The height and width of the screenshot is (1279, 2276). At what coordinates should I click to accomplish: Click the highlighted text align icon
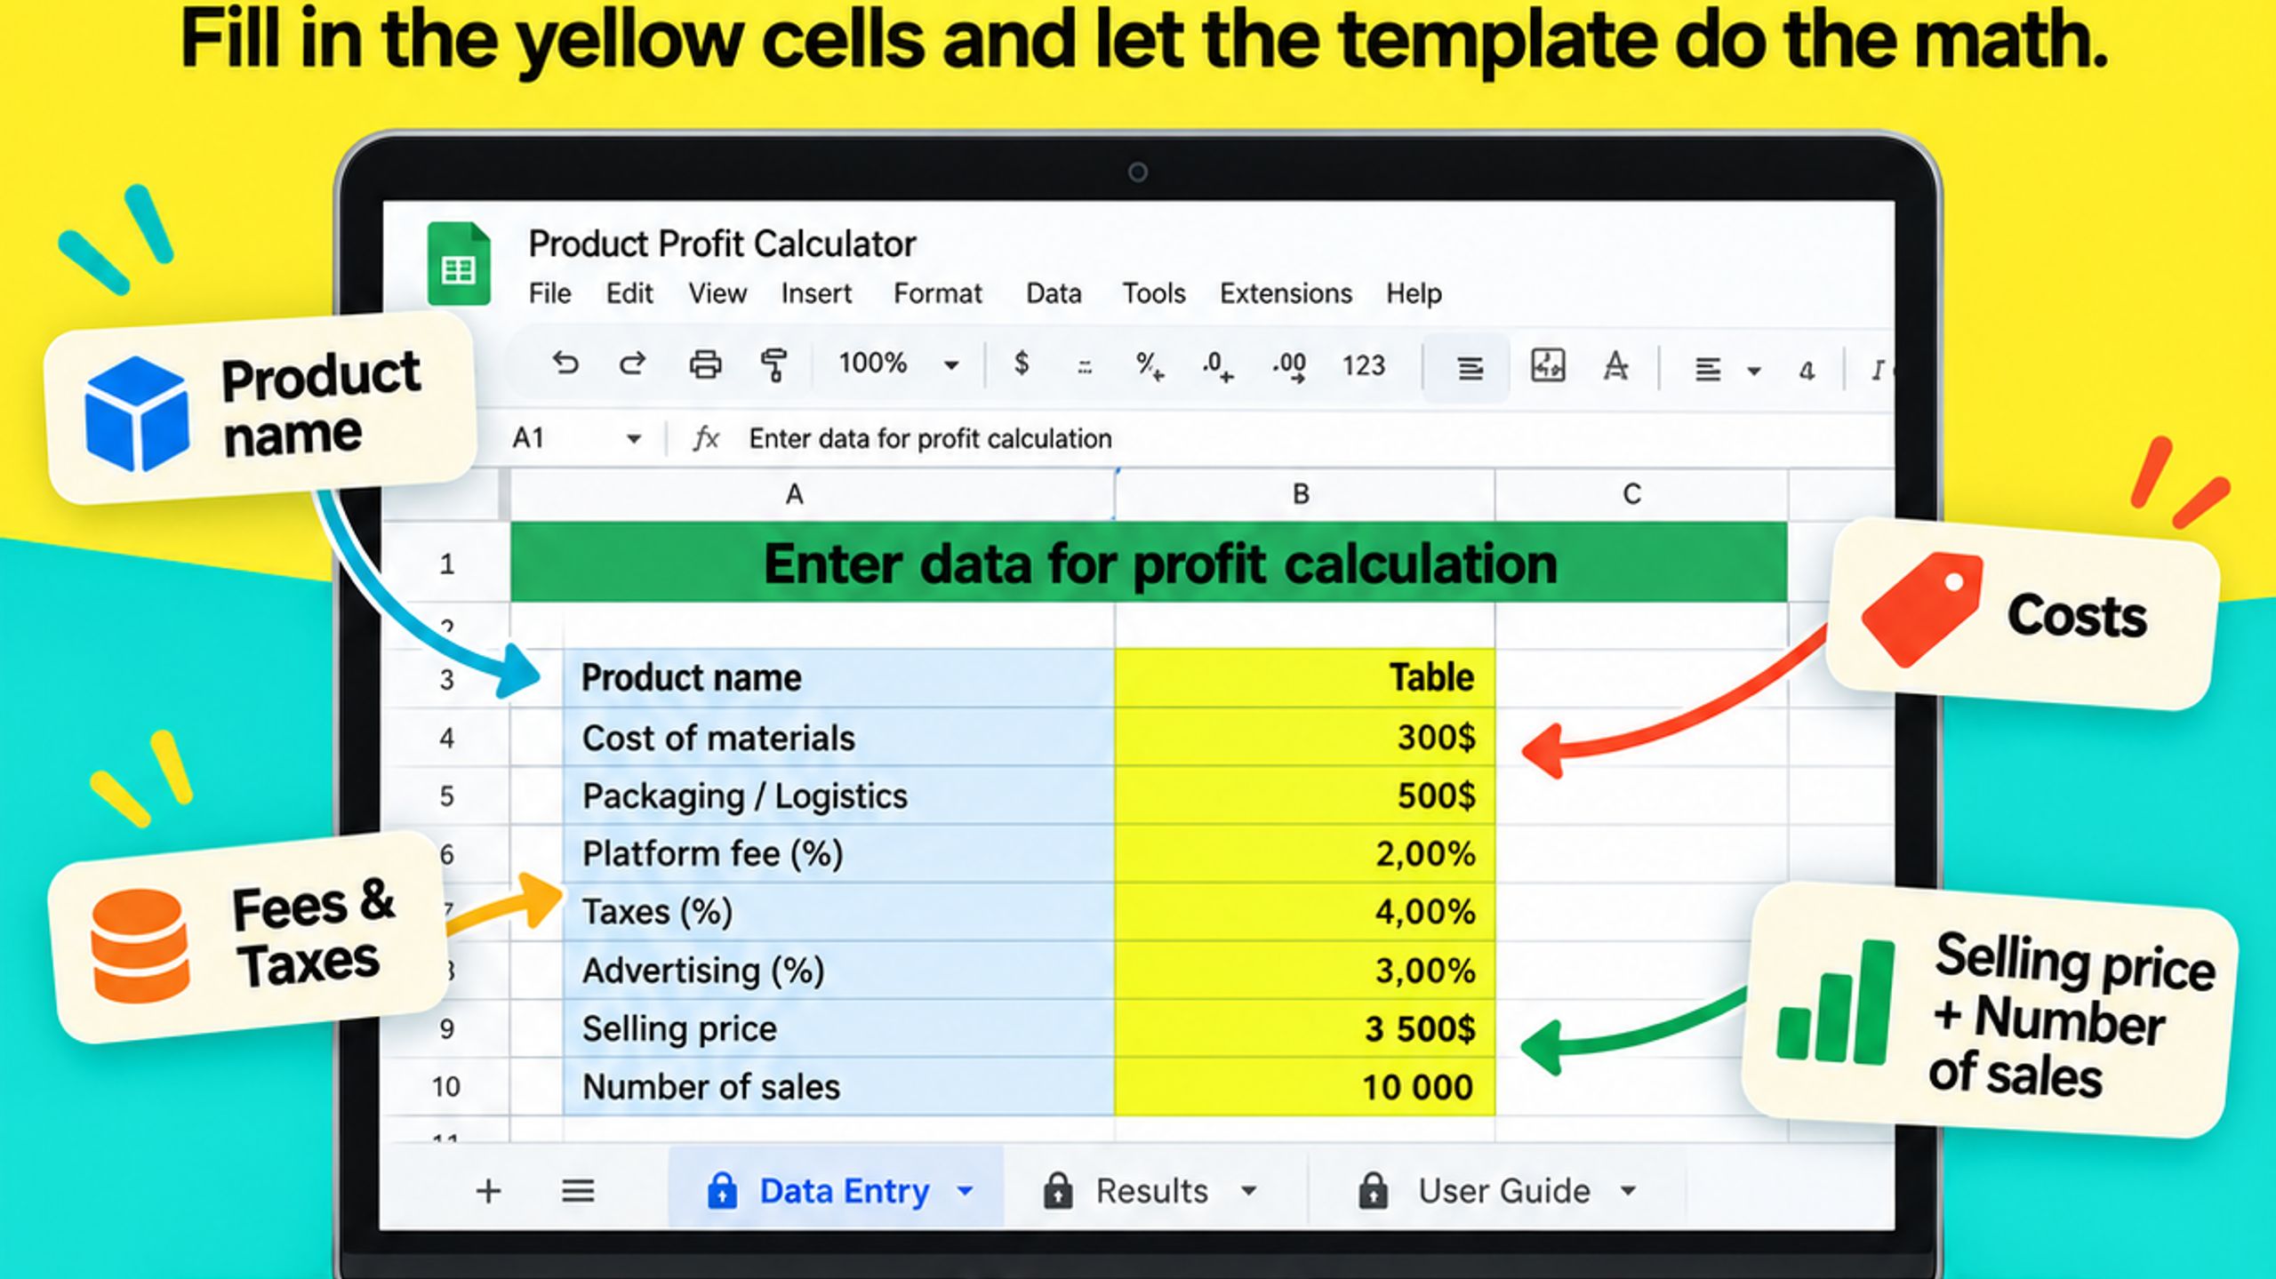click(x=1470, y=368)
